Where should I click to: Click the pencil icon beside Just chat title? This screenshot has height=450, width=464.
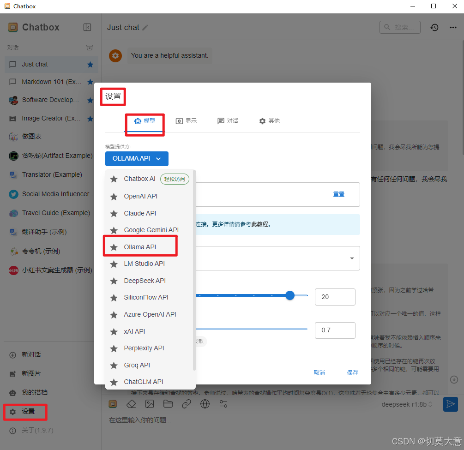[x=145, y=28]
